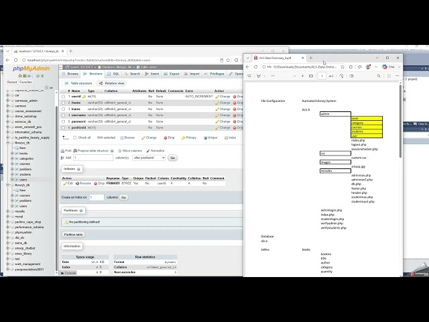Click the Partition table button
This screenshot has height=322, width=429.
coord(73,235)
